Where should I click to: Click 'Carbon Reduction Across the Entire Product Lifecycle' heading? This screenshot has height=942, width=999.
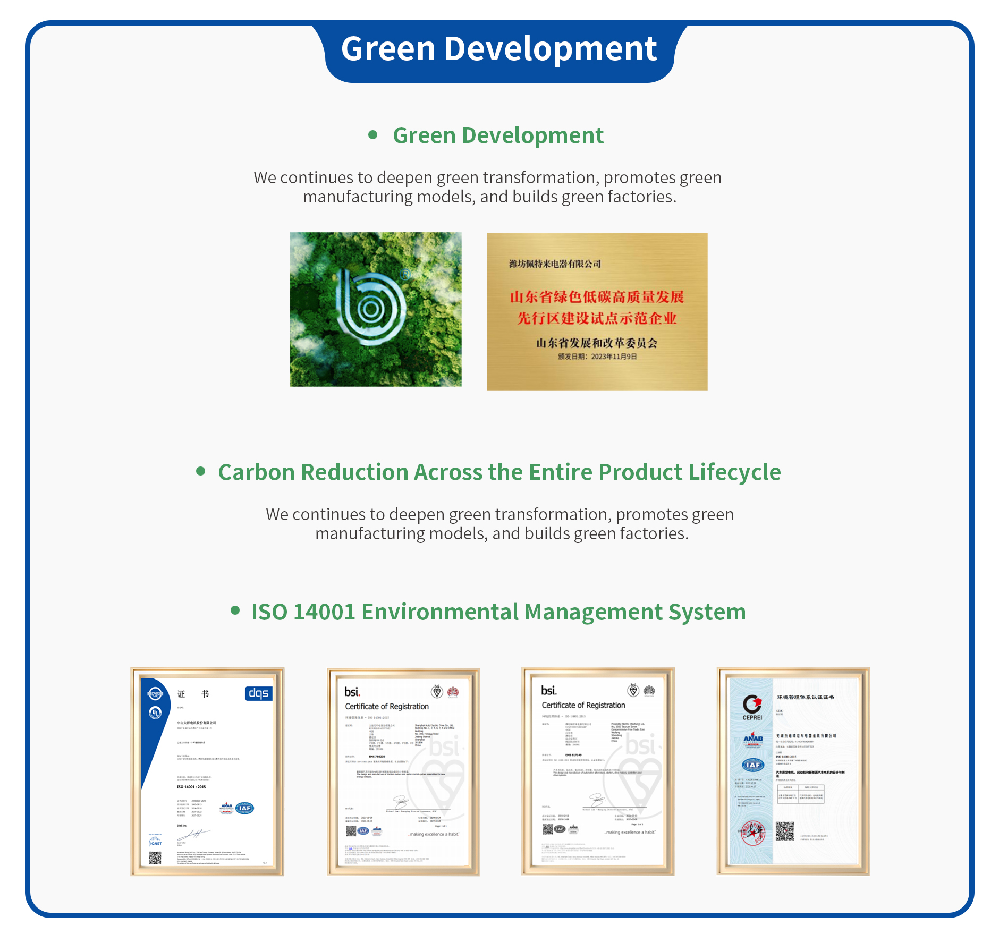(x=499, y=472)
